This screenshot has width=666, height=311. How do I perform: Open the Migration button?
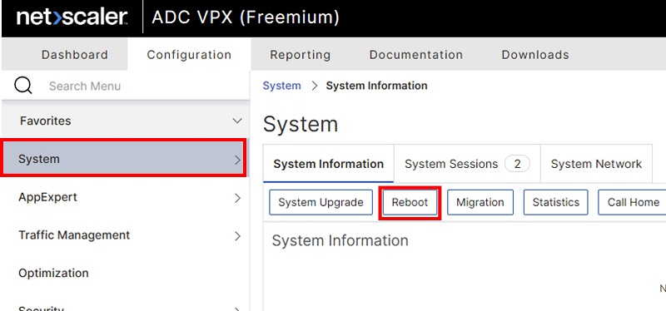point(480,202)
